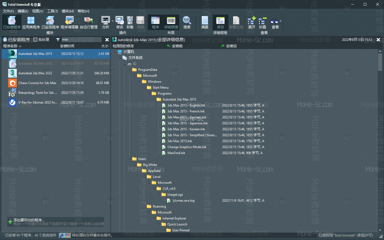
Task: Open the 查看 dropdown arrow
Action: pos(281,21)
